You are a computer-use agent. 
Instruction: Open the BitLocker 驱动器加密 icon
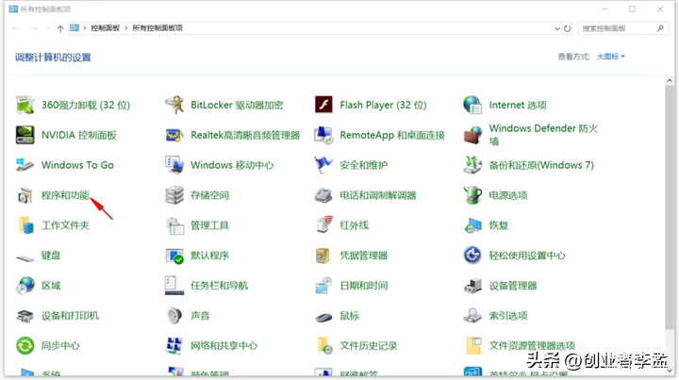pos(174,105)
